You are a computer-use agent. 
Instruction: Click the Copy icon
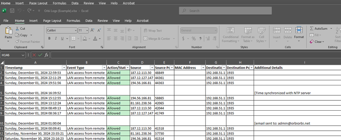[17, 35]
